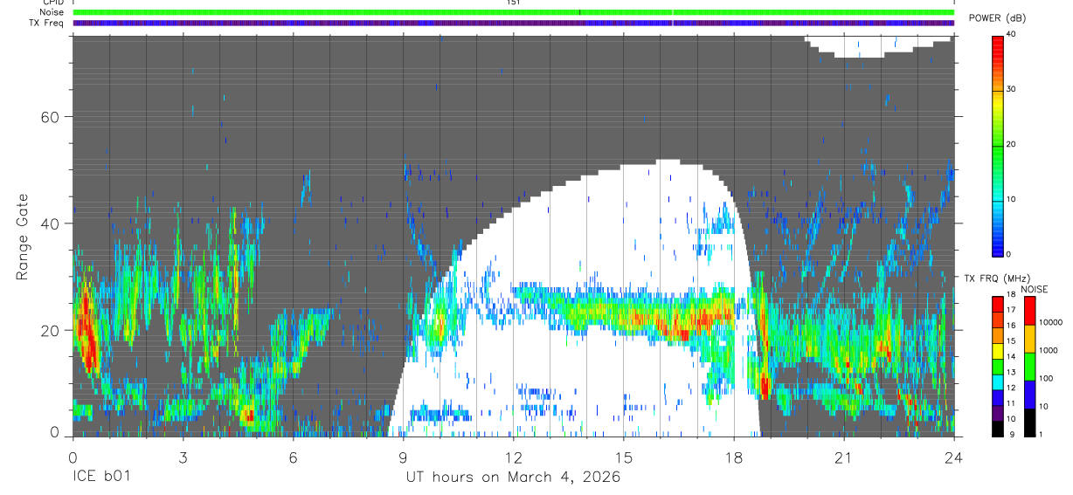Select the "21" UT hour tick label

[x=844, y=457]
